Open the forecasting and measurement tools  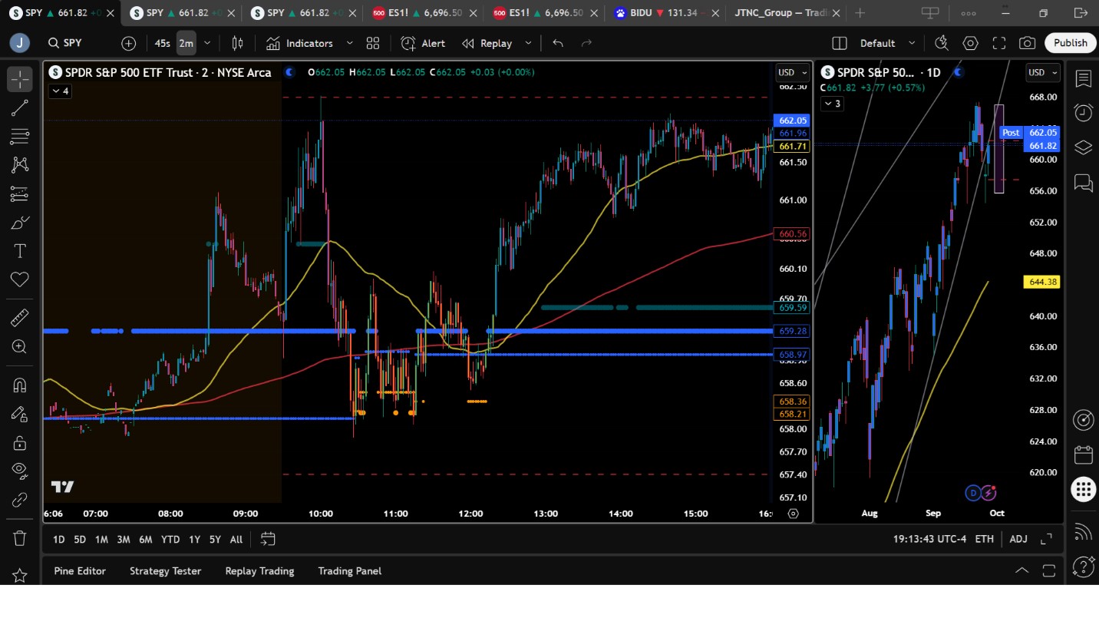(x=20, y=194)
